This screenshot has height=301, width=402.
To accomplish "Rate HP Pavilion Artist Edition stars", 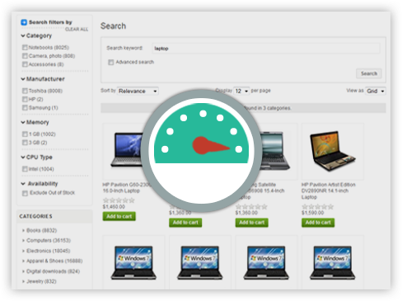I will point(318,207).
